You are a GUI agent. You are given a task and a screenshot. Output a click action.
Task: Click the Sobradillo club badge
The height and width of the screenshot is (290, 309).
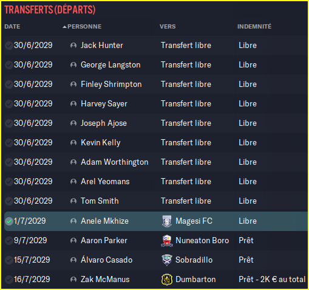point(167,260)
